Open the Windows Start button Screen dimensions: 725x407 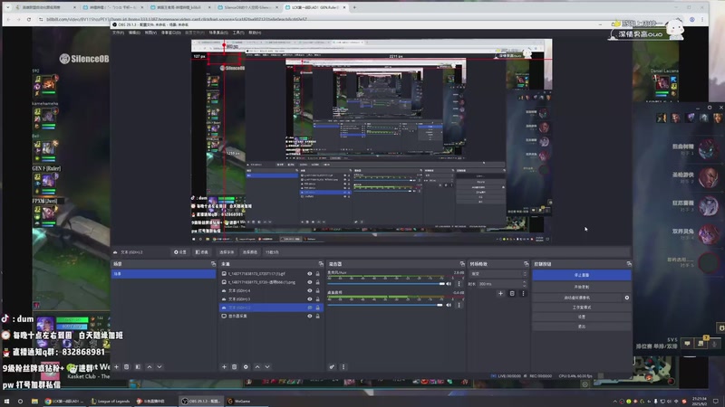coord(6,401)
